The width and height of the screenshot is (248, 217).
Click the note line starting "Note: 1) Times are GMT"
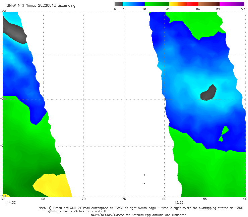tap(141, 208)
